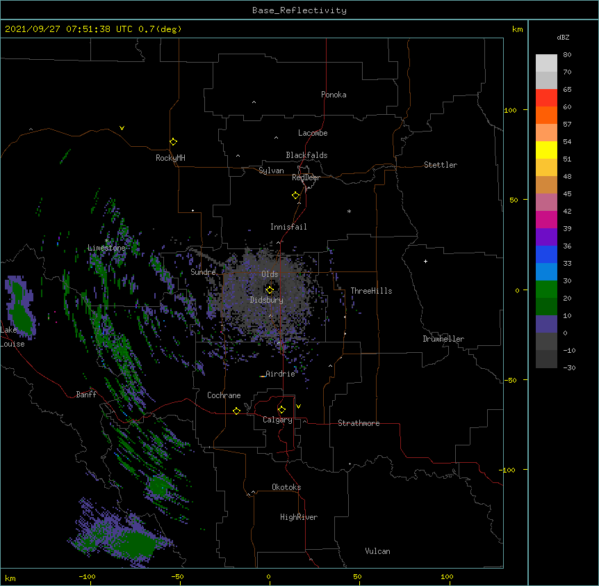Click the Limestone label
Screen dimensions: 599x586
(106, 248)
